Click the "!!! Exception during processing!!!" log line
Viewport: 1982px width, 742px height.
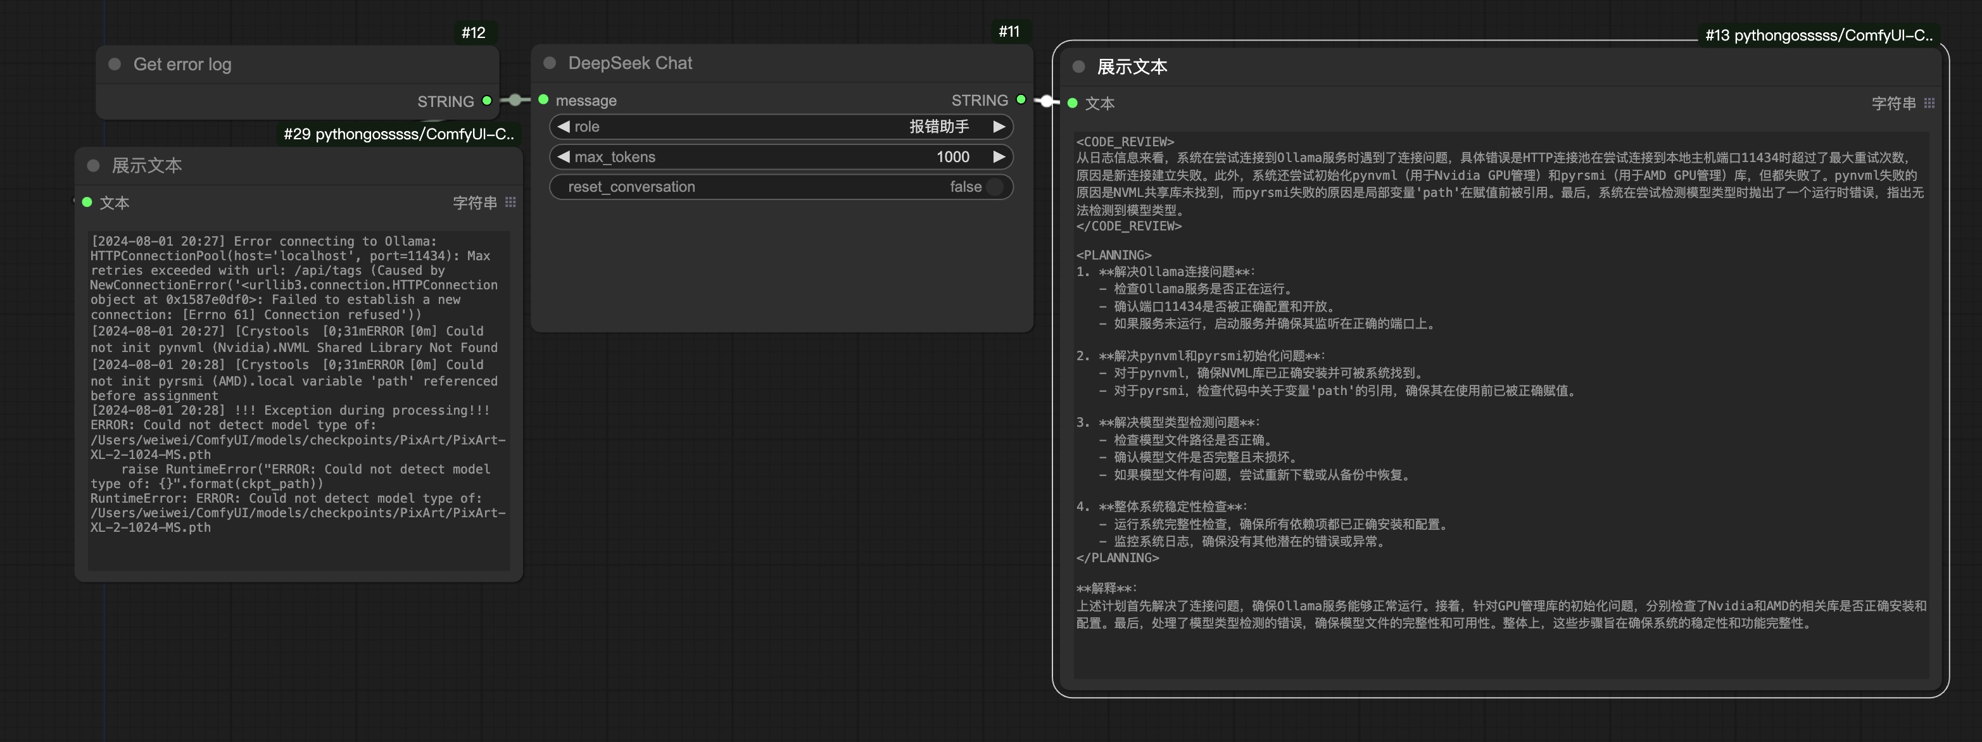point(290,411)
